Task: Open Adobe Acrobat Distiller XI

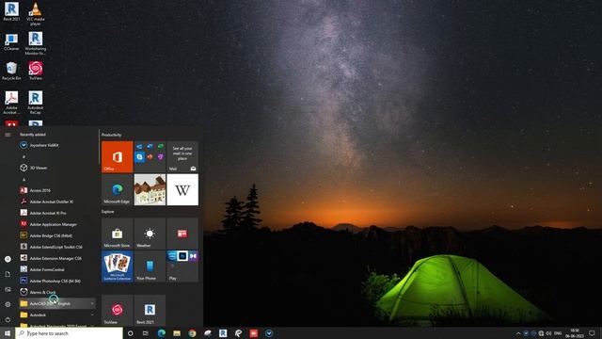Action: tap(56, 202)
